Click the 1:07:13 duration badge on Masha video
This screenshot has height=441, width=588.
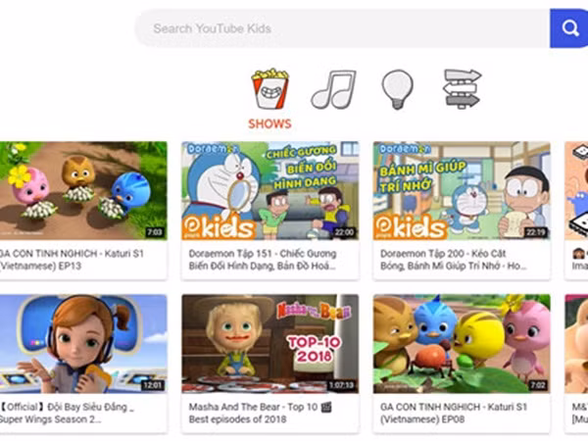click(341, 385)
